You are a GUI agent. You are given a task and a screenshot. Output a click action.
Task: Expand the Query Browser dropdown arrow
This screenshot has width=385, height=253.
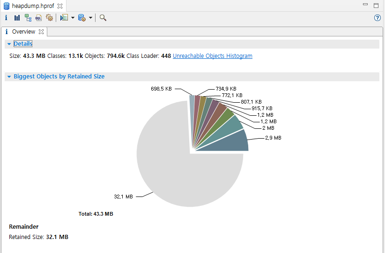click(90, 18)
